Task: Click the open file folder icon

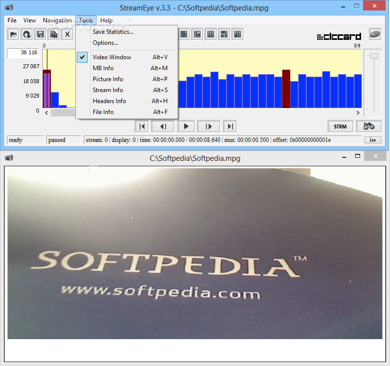Action: [x=13, y=34]
